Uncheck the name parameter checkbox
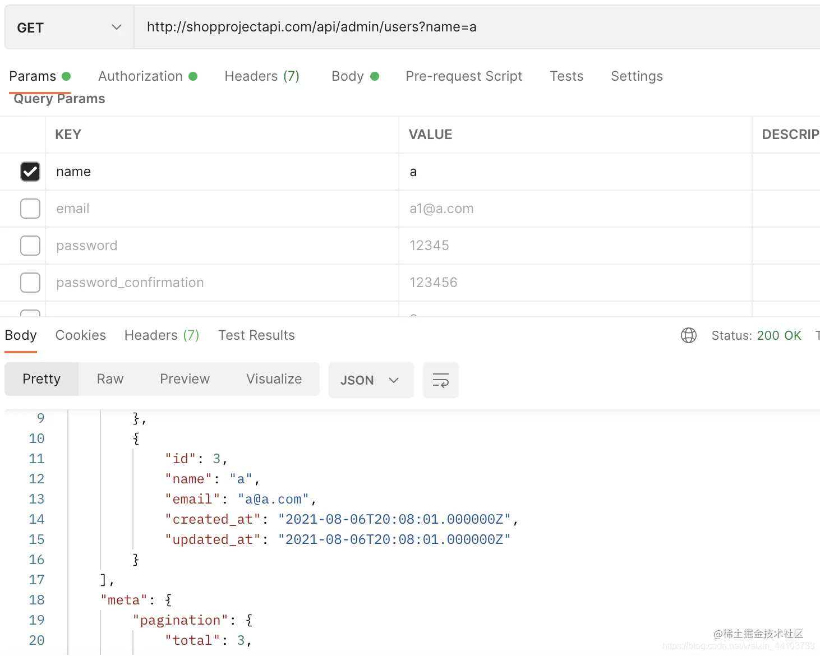Image resolution: width=820 pixels, height=656 pixels. coord(30,172)
